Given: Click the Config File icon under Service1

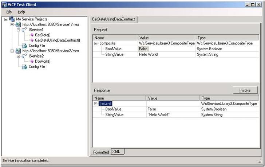Looking at the screenshot, I should 24,46.
